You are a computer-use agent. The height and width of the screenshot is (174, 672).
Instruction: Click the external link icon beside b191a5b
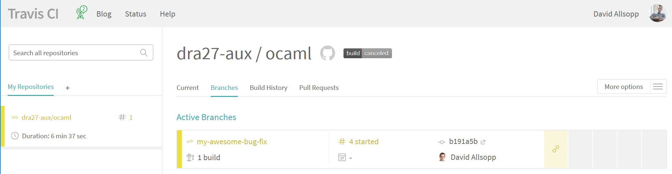[483, 142]
